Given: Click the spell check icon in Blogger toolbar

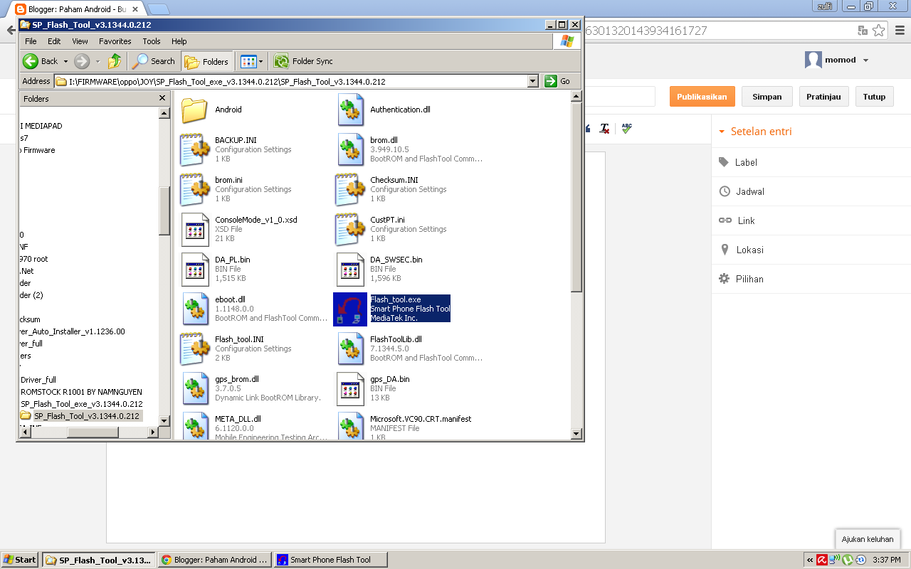Looking at the screenshot, I should point(626,128).
